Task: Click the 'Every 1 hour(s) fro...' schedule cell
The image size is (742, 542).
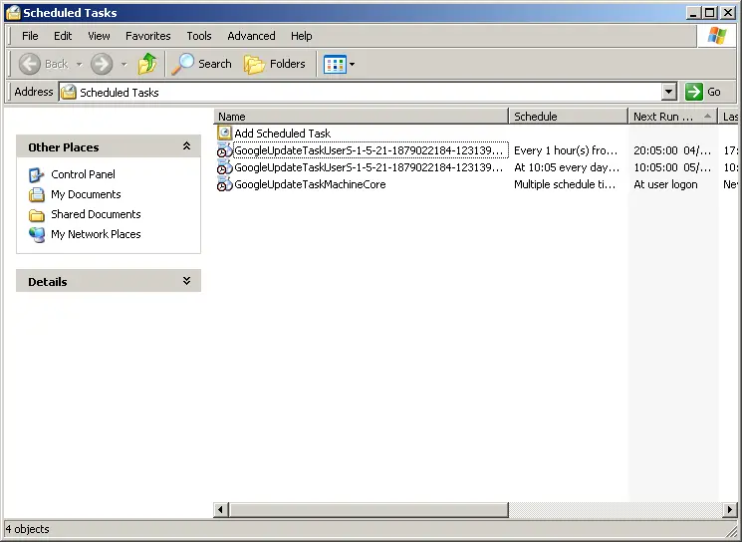Action: (566, 150)
